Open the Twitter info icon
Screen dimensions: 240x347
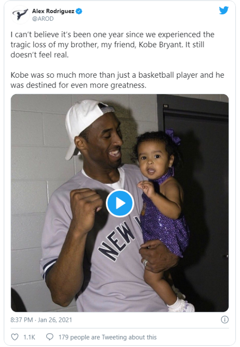tap(224, 320)
